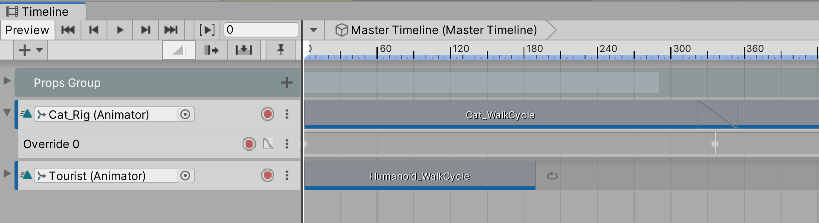The image size is (819, 223).
Task: Click the Ripple edit mode icon
Action: coord(211,50)
